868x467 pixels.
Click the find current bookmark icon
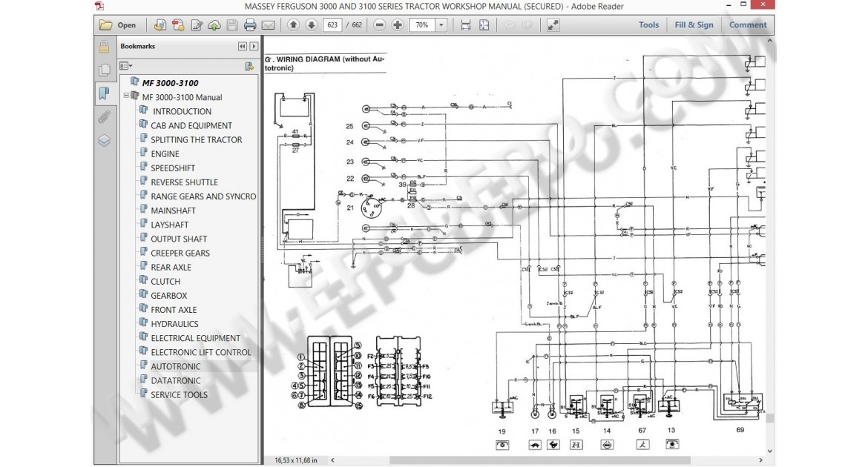(x=250, y=67)
